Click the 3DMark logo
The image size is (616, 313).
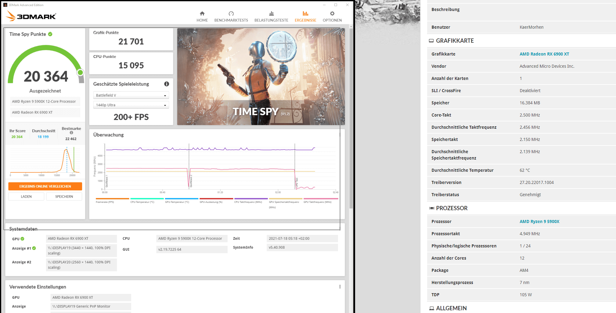pyautogui.click(x=31, y=16)
